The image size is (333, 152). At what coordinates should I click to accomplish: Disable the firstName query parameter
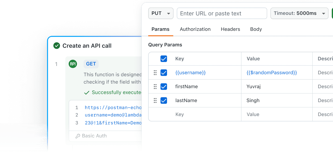click(x=164, y=87)
